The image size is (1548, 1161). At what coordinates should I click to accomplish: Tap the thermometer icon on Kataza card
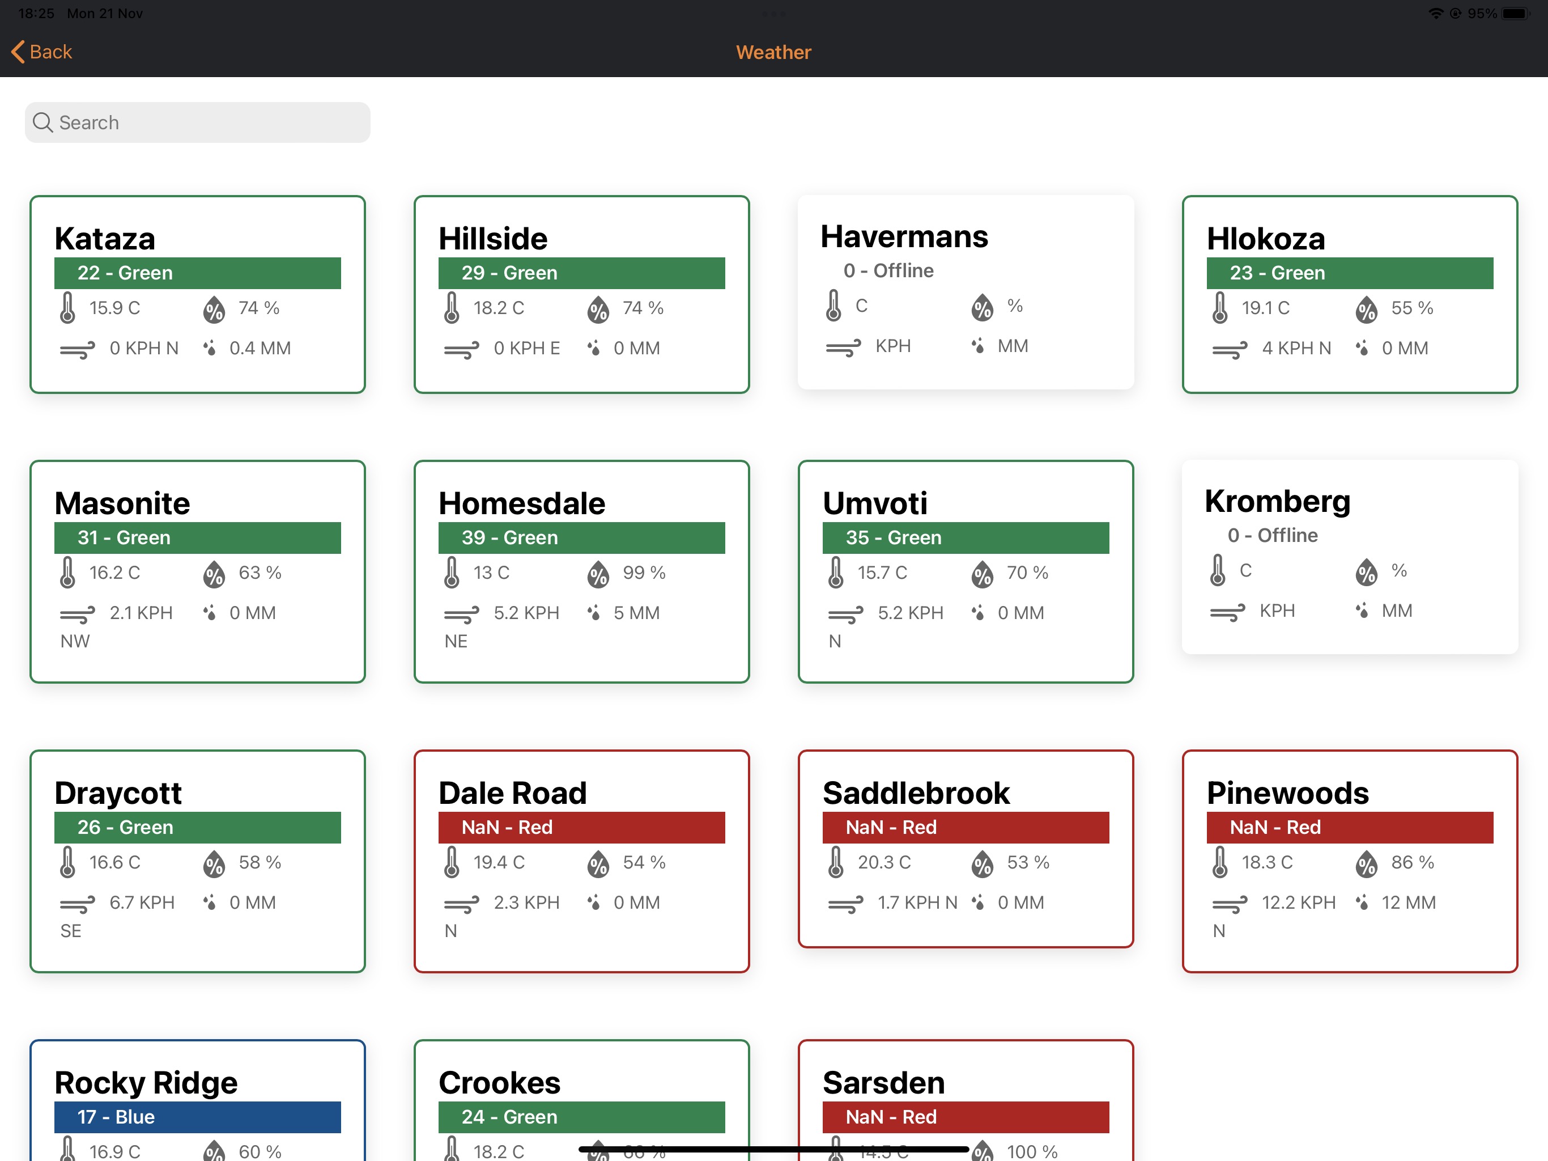point(68,308)
